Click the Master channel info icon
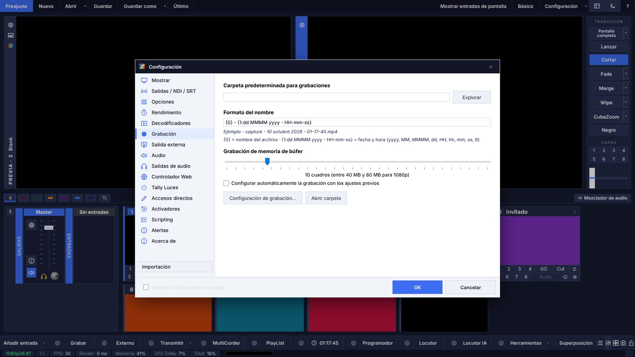This screenshot has height=357, width=635. click(x=31, y=261)
